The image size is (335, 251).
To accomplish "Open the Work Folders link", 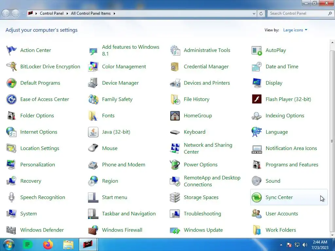I will pos(281,230).
